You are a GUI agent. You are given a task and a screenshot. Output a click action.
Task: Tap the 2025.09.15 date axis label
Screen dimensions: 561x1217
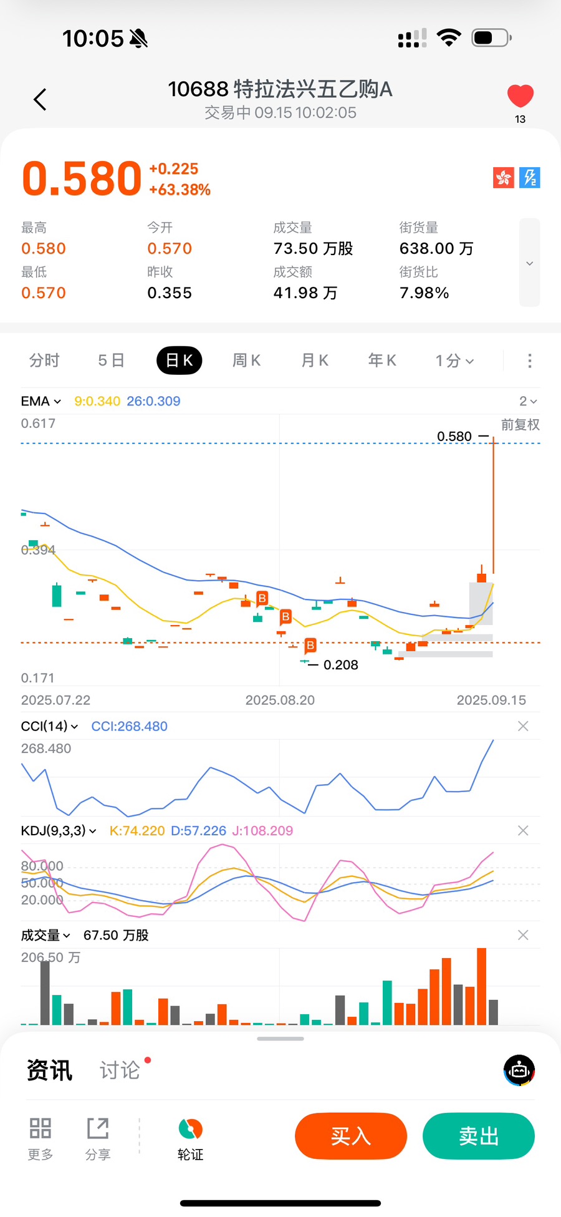tap(491, 701)
